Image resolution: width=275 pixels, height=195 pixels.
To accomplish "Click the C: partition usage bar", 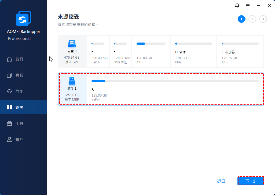I will 151,44.
